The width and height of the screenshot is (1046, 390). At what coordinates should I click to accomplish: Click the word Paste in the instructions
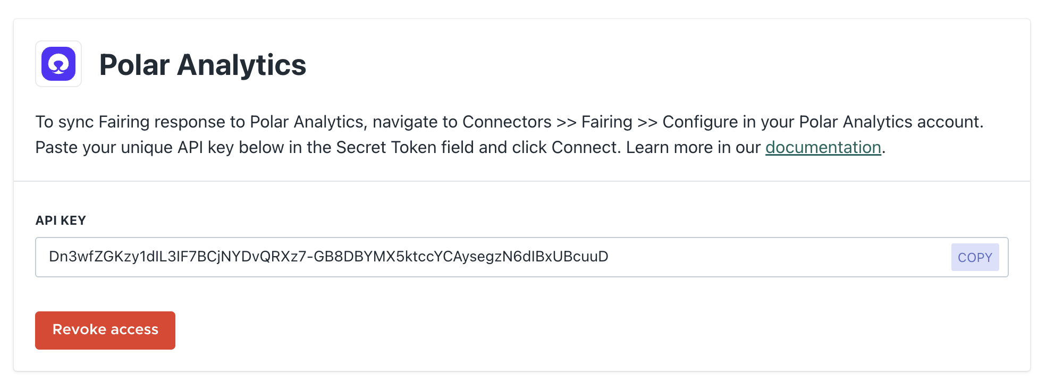point(56,147)
